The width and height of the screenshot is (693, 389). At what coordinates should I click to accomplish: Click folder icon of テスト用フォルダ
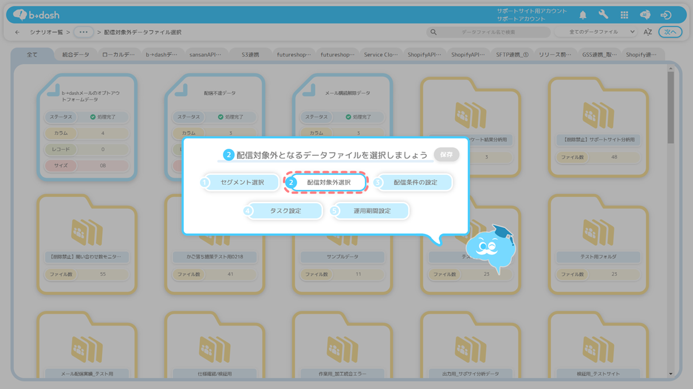598,232
